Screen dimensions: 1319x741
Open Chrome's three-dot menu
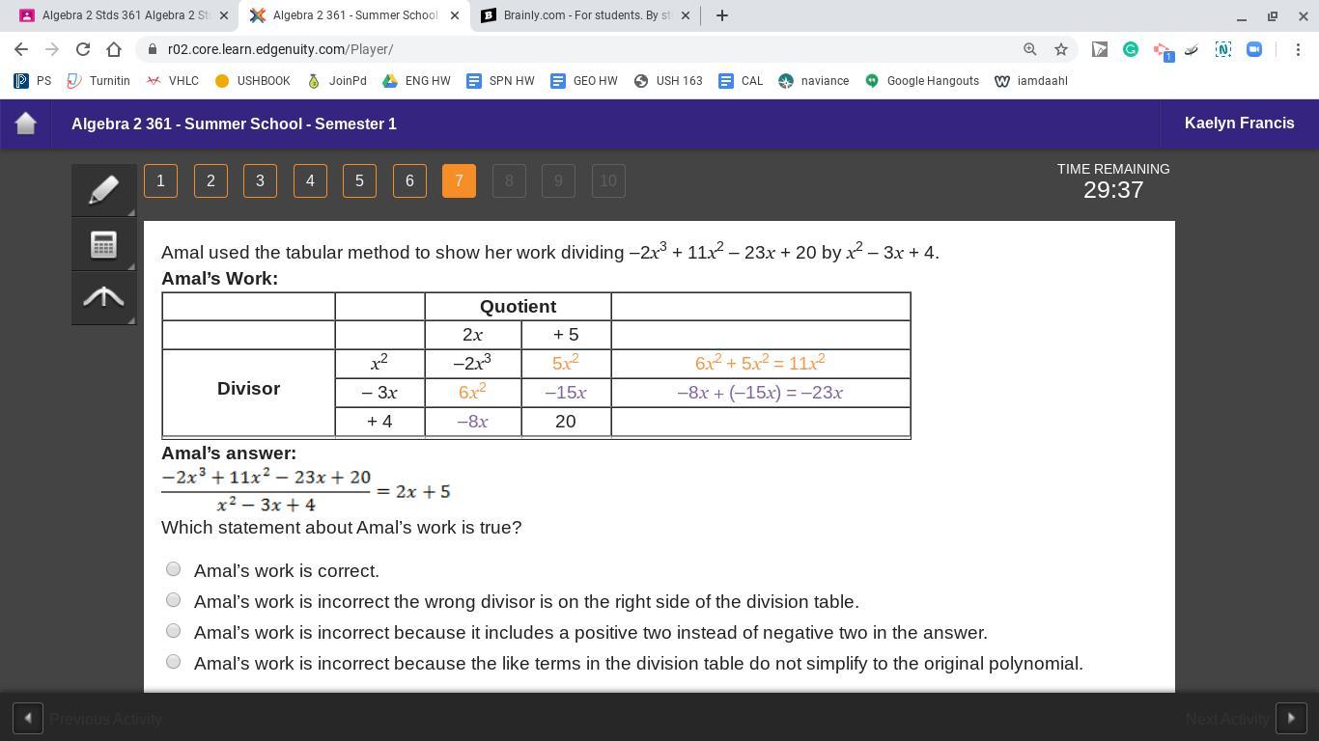[1299, 49]
